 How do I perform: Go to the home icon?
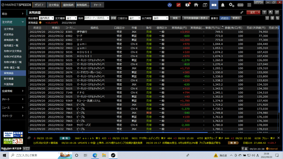point(196,5)
